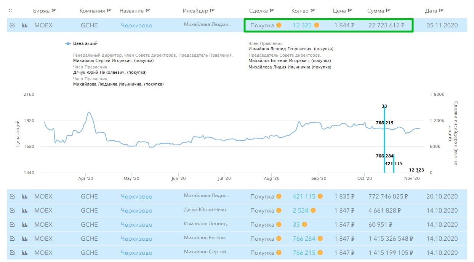Toggle the checkbox in the Михайлов Сергей row

pos(12,253)
